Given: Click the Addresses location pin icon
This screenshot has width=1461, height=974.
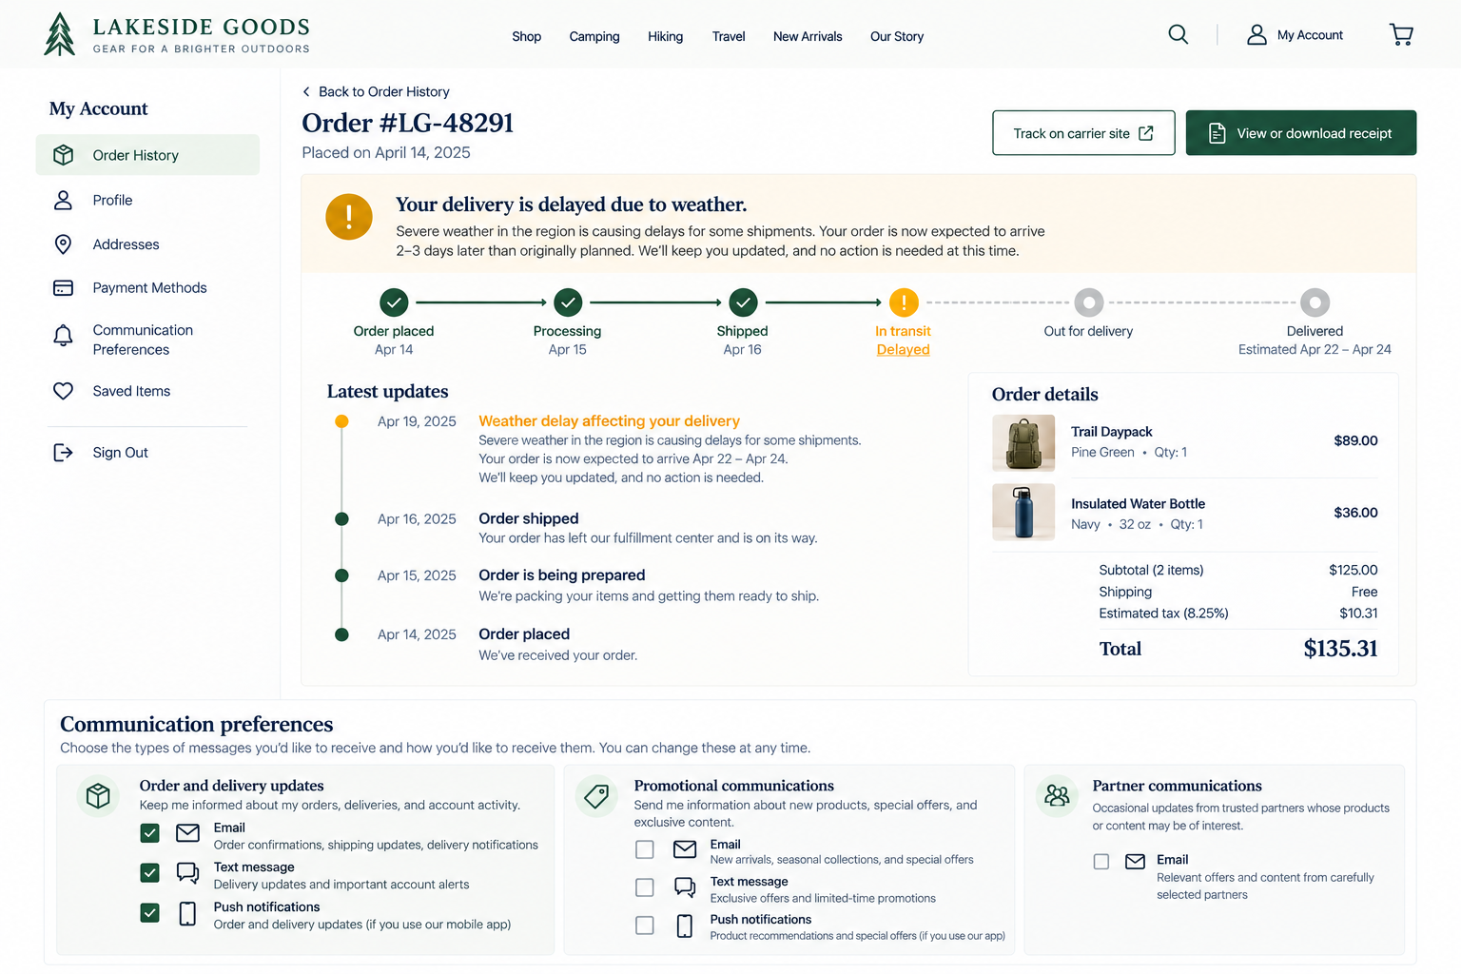Looking at the screenshot, I should click(64, 244).
